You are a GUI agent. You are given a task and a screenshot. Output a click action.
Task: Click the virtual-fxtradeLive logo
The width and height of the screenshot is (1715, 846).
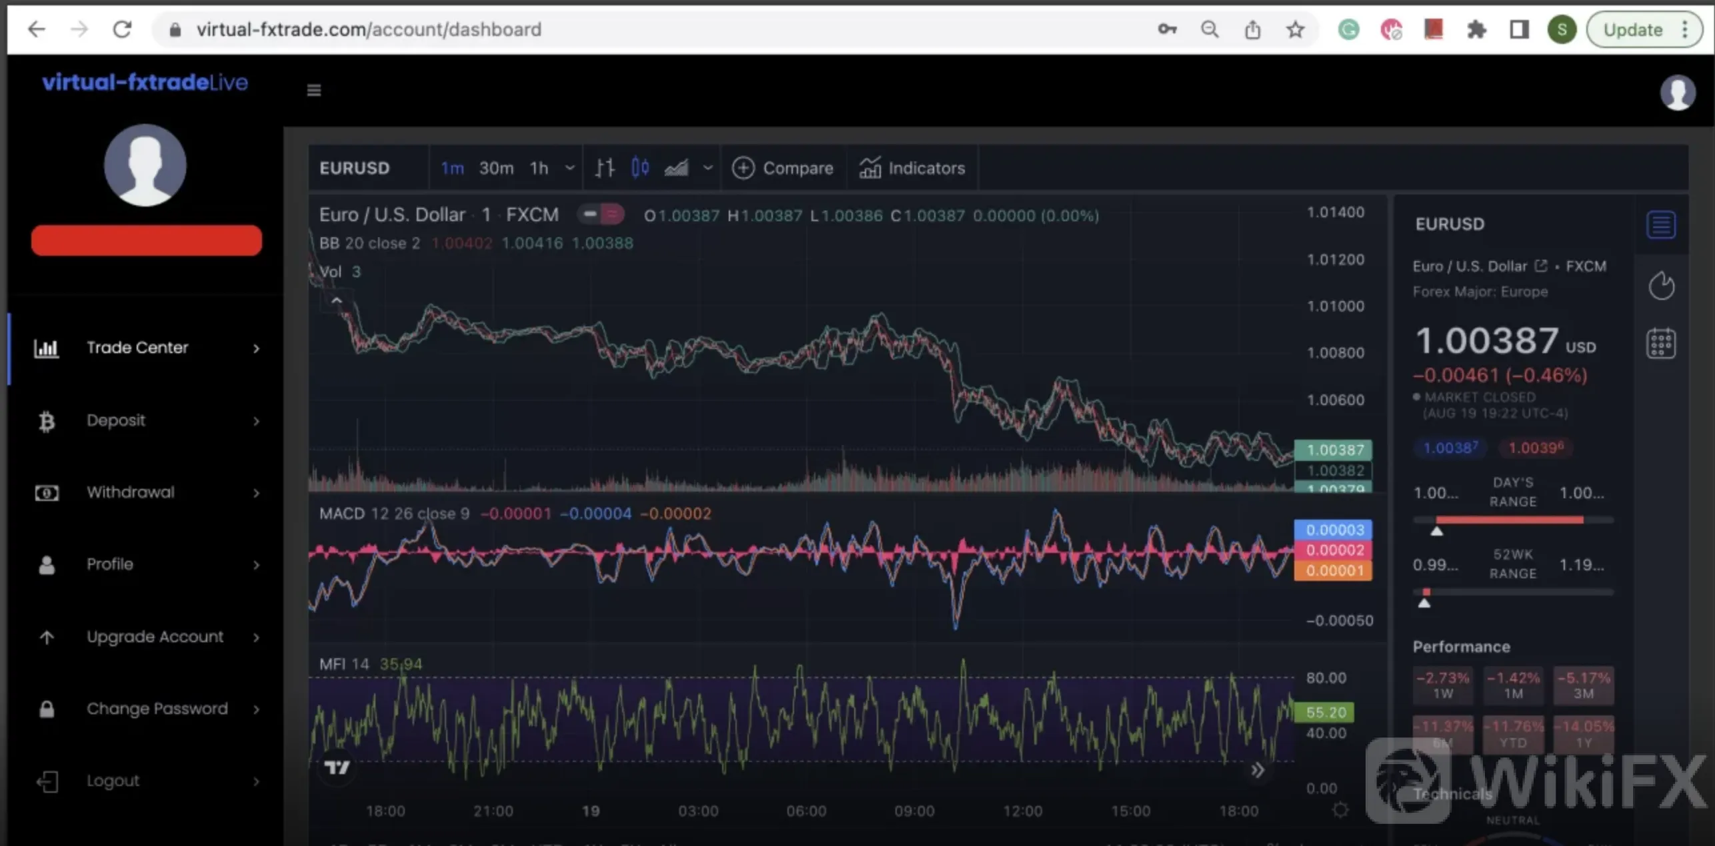click(x=145, y=82)
